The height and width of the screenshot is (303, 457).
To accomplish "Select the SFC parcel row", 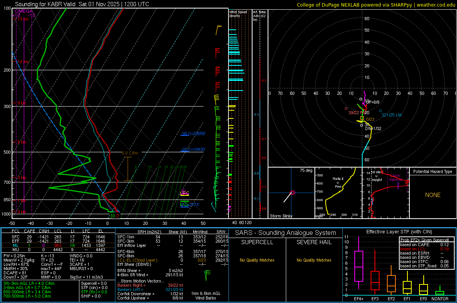I will tap(58, 237).
